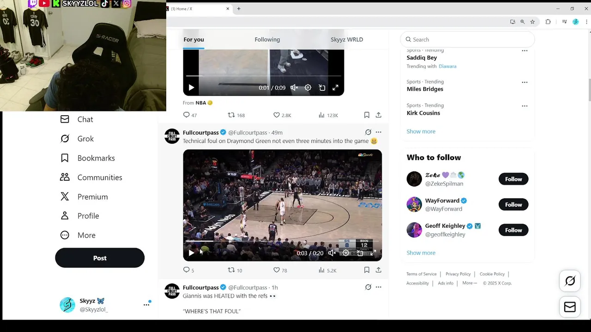Open Profile in the sidebar
591x332 pixels.
click(79, 216)
